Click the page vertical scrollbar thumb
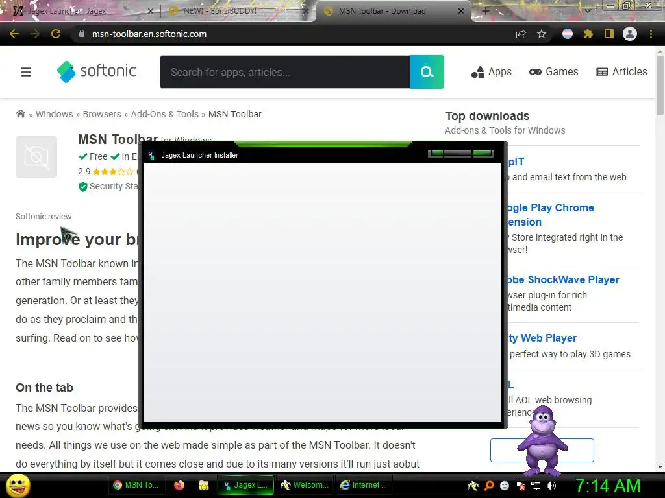This screenshot has width=665, height=498. (x=660, y=85)
